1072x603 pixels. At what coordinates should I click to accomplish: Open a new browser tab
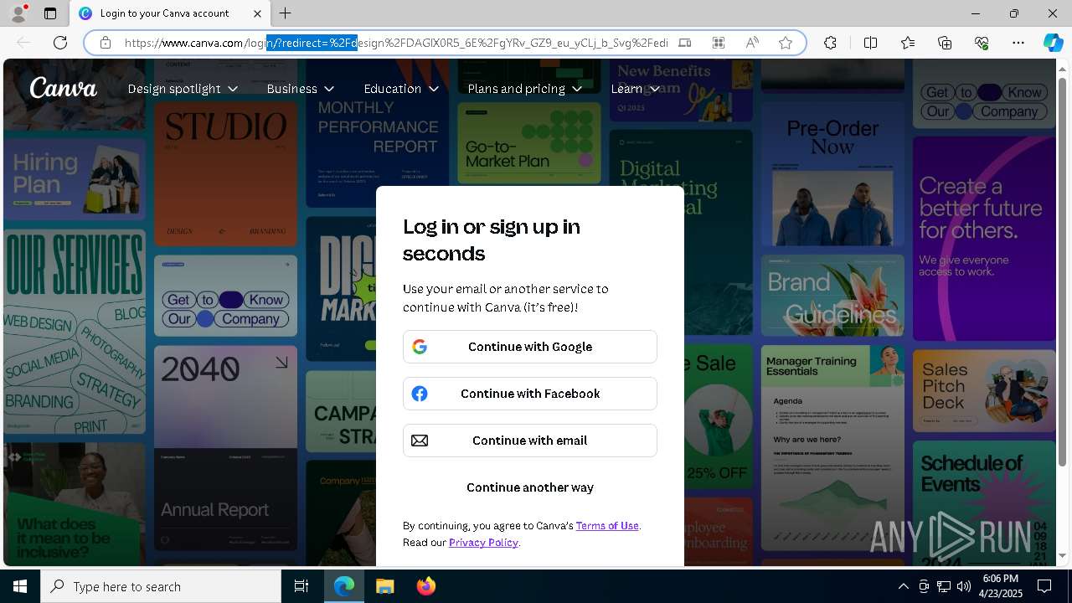286,13
